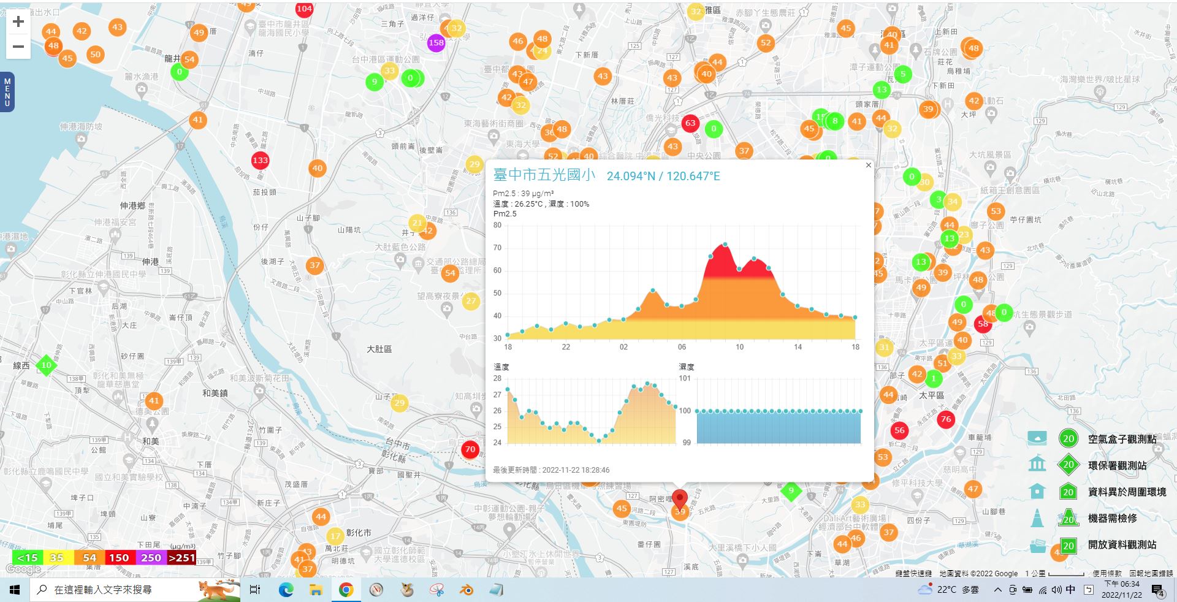Open File Explorer from taskbar
The width and height of the screenshot is (1177, 602).
pos(316,590)
